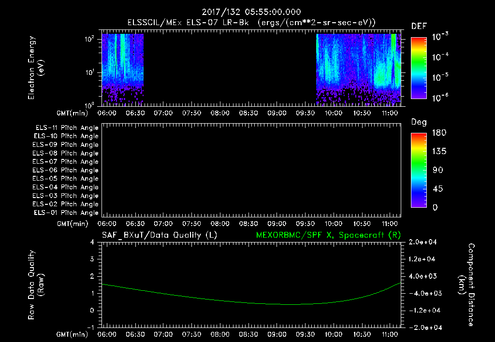Viewport: 495px width, 342px height.
Task: Click the 'ELS-02 Pitch Angle' row label
Action: 66,204
